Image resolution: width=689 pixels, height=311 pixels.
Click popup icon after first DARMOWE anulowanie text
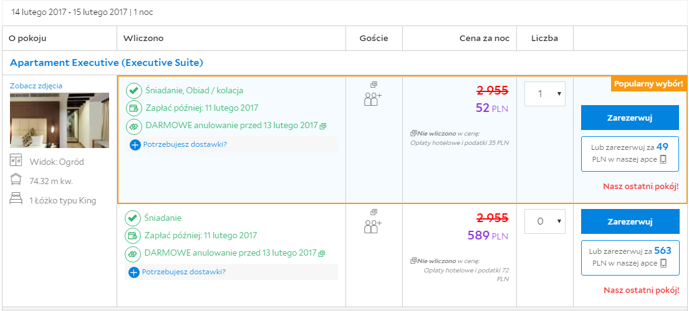[x=323, y=126]
